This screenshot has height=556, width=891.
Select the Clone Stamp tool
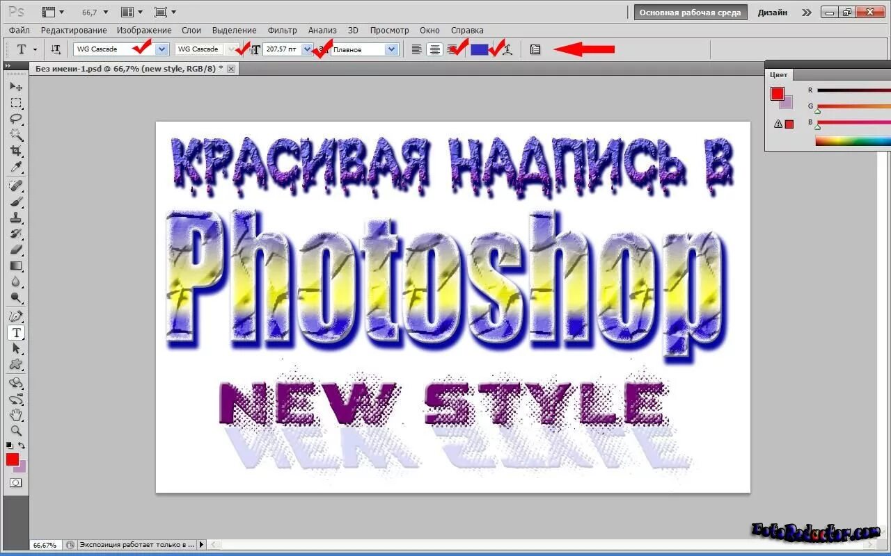click(16, 218)
